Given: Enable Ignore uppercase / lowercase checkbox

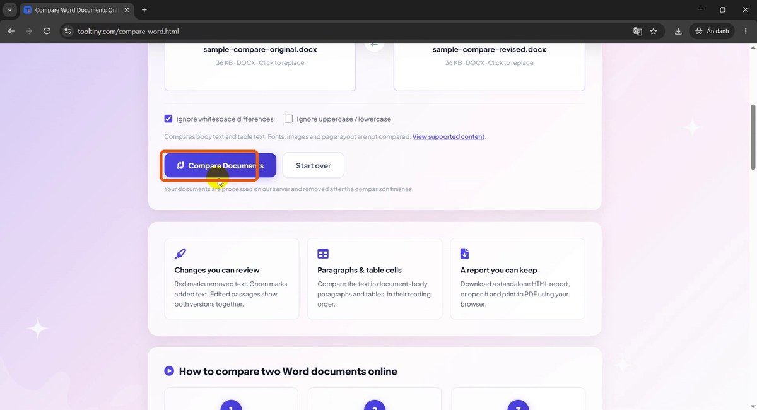Looking at the screenshot, I should 289,119.
